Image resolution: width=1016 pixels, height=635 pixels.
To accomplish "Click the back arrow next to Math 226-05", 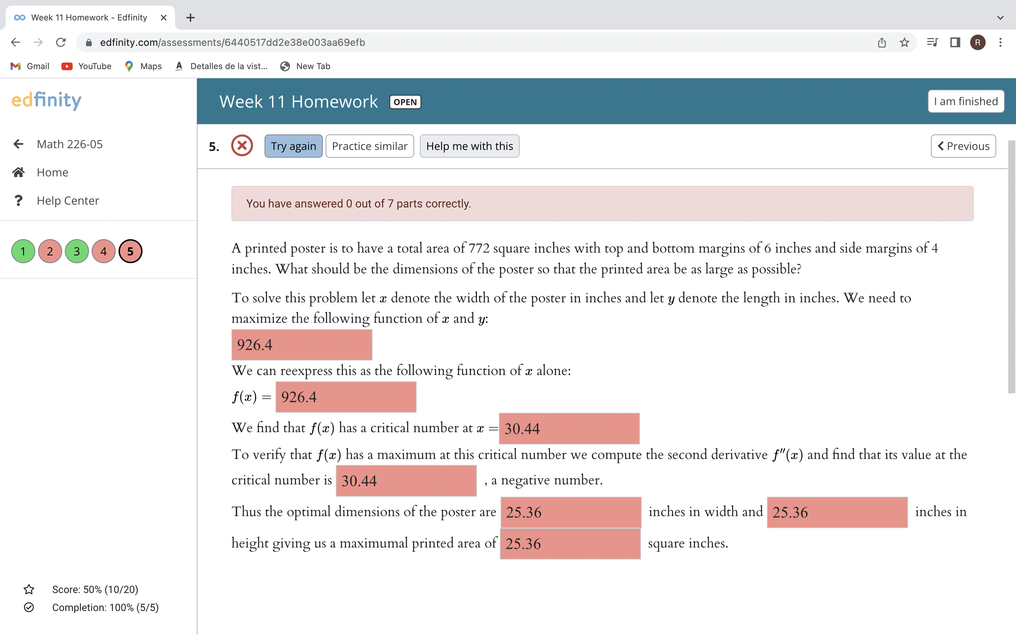I will pyautogui.click(x=18, y=144).
